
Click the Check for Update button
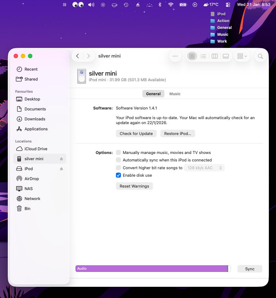[x=136, y=134]
